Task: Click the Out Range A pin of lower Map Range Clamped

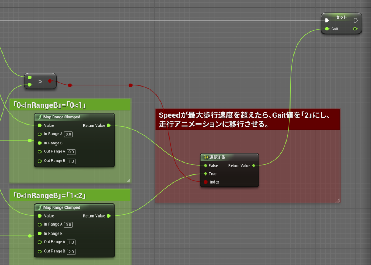Action: pyautogui.click(x=40, y=242)
